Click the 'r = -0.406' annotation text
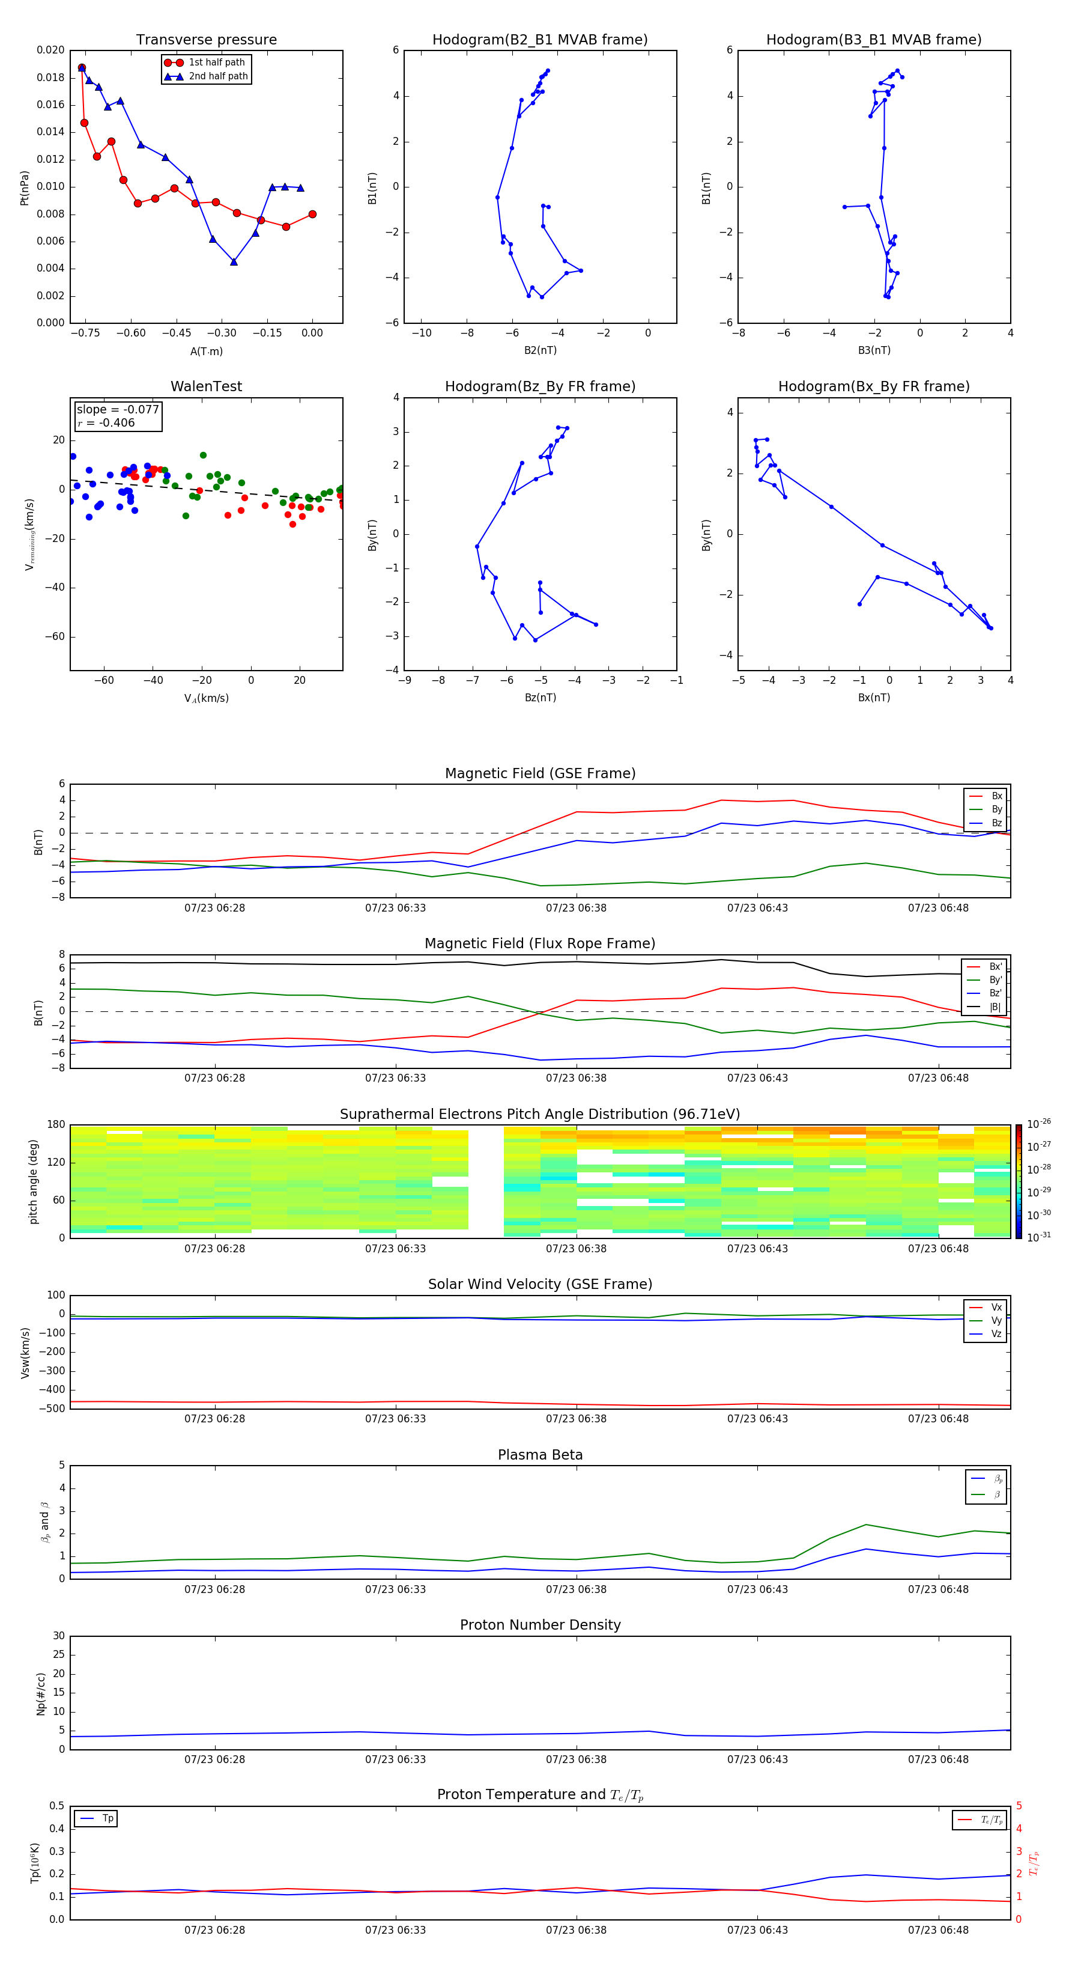Screen dimensions: 1081x1983 click(106, 422)
